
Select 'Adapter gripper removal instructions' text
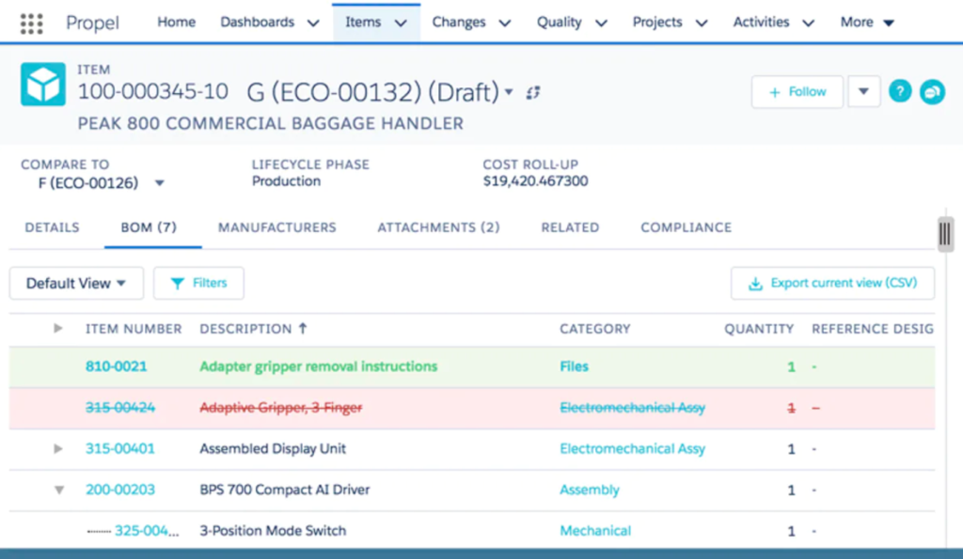318,366
